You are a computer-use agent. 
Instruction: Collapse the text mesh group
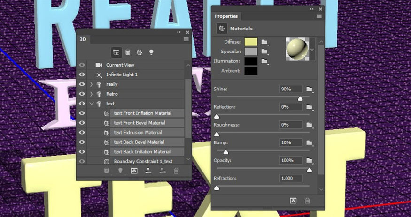[92, 104]
